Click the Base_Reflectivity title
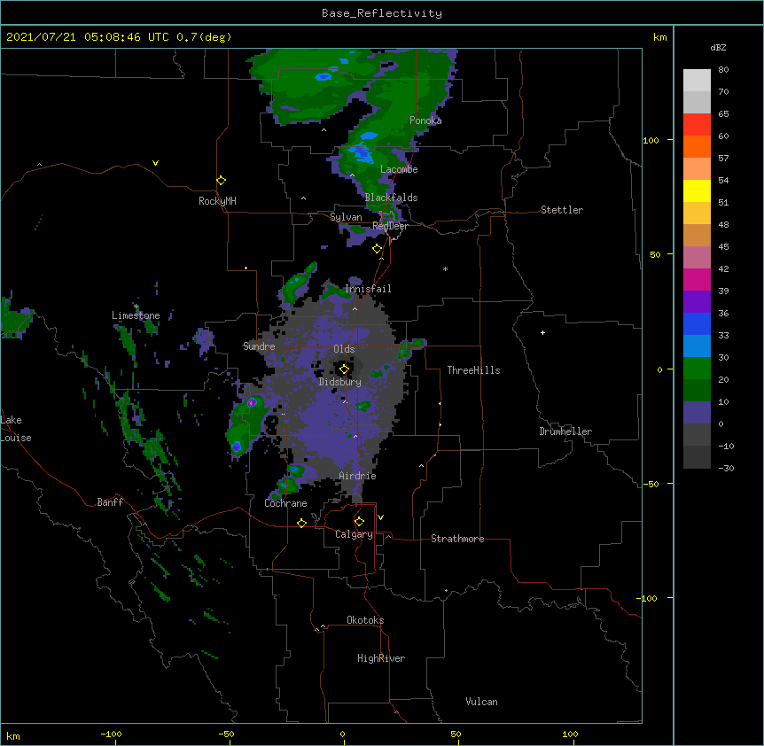Screen dimensions: 764x746 point(382,13)
